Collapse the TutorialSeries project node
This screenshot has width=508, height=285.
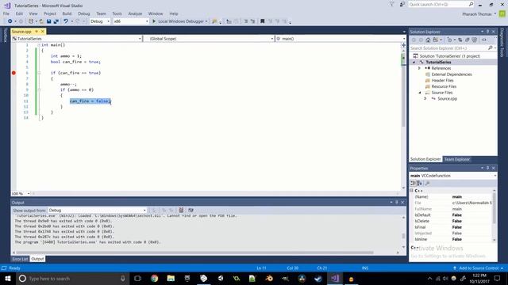[414, 63]
